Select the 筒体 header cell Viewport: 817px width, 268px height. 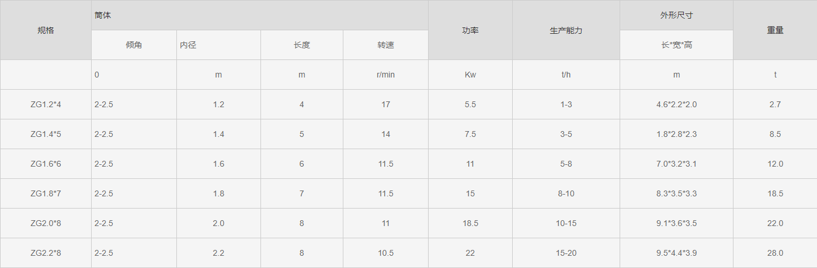(260, 15)
